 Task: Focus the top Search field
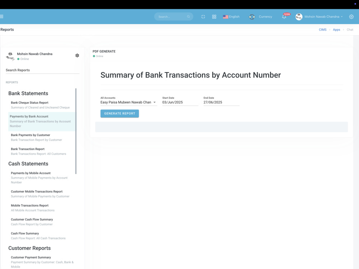point(173,16)
